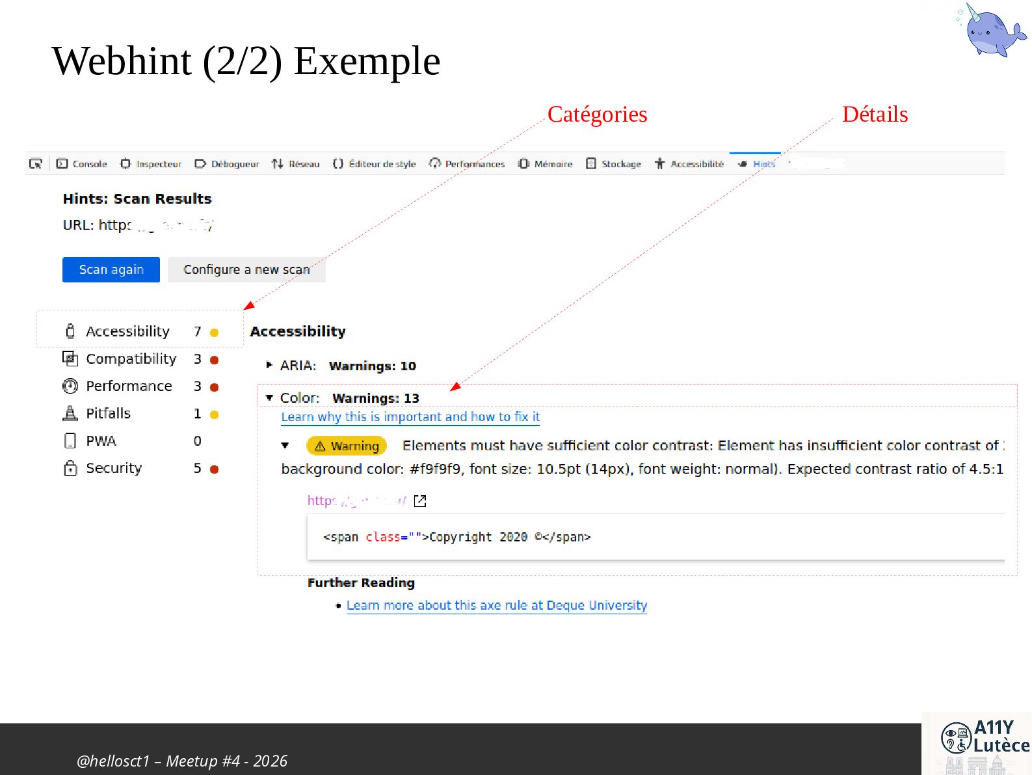The width and height of the screenshot is (1032, 775).
Task: Click the element picker icon in devtools
Action: 36,164
